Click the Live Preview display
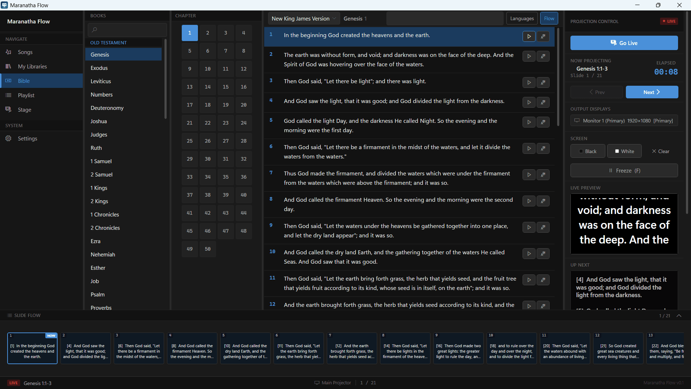 624,224
